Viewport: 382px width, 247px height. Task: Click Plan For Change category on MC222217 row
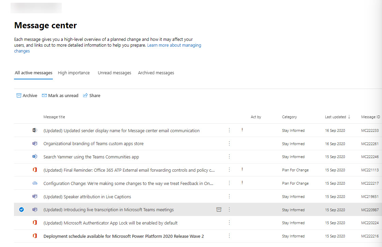point(295,183)
